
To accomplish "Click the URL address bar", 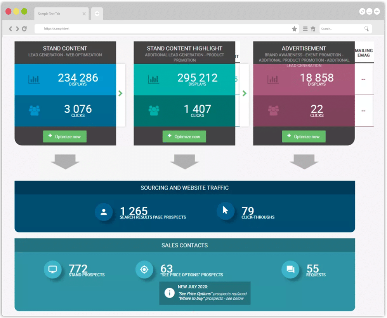I will pyautogui.click(x=163, y=29).
